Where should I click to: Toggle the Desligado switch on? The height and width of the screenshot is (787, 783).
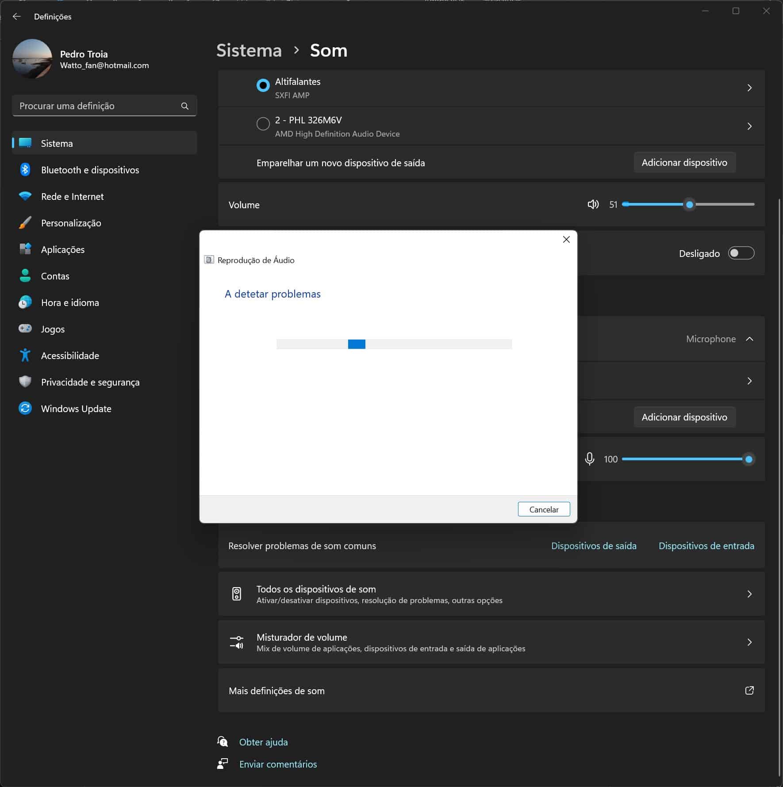pos(741,253)
